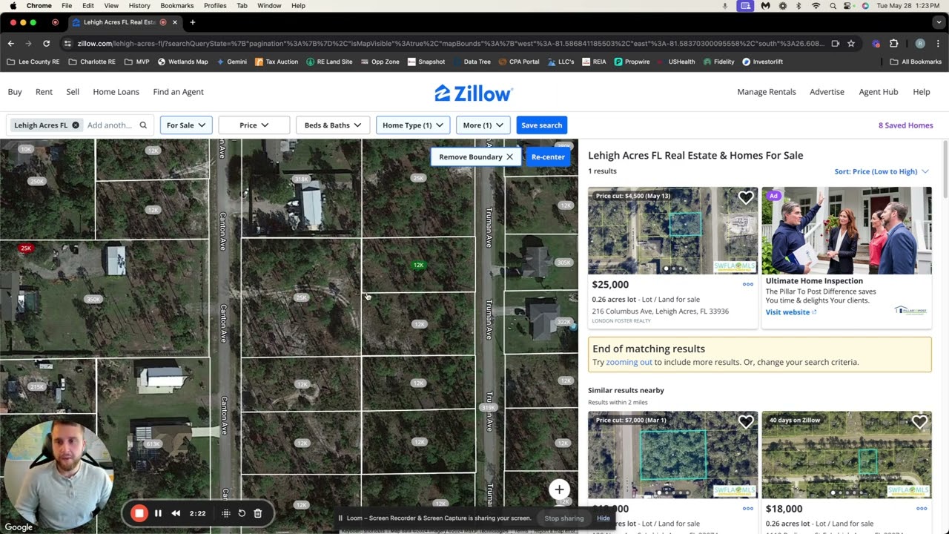Open the History menu in the menu bar
The height and width of the screenshot is (534, 949).
[x=139, y=5]
